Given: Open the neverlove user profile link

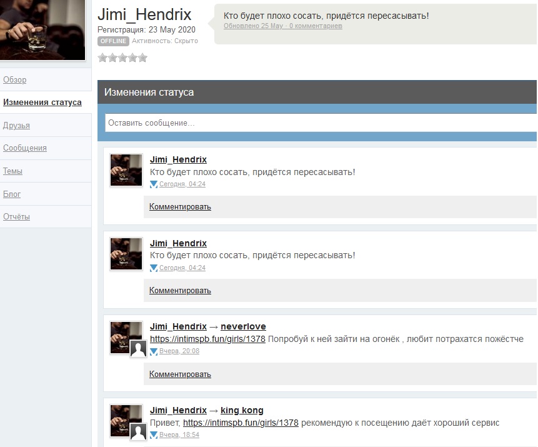Looking at the screenshot, I should pyautogui.click(x=243, y=326).
